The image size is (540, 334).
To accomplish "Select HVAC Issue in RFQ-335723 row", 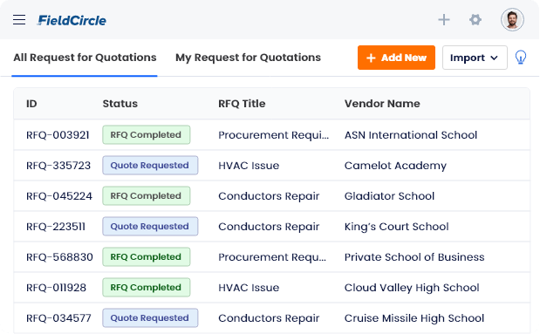I will (x=249, y=166).
